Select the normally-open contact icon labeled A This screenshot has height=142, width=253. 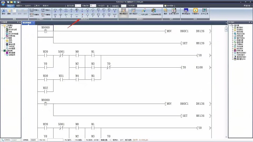[x=55, y=11]
